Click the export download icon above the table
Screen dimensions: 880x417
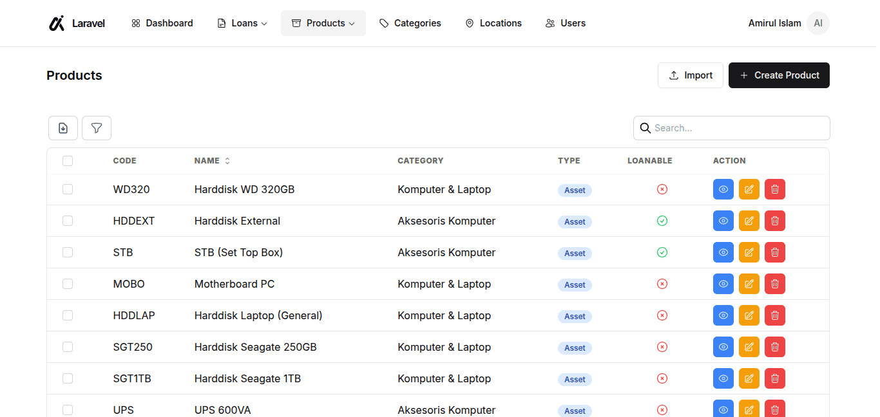pyautogui.click(x=63, y=128)
